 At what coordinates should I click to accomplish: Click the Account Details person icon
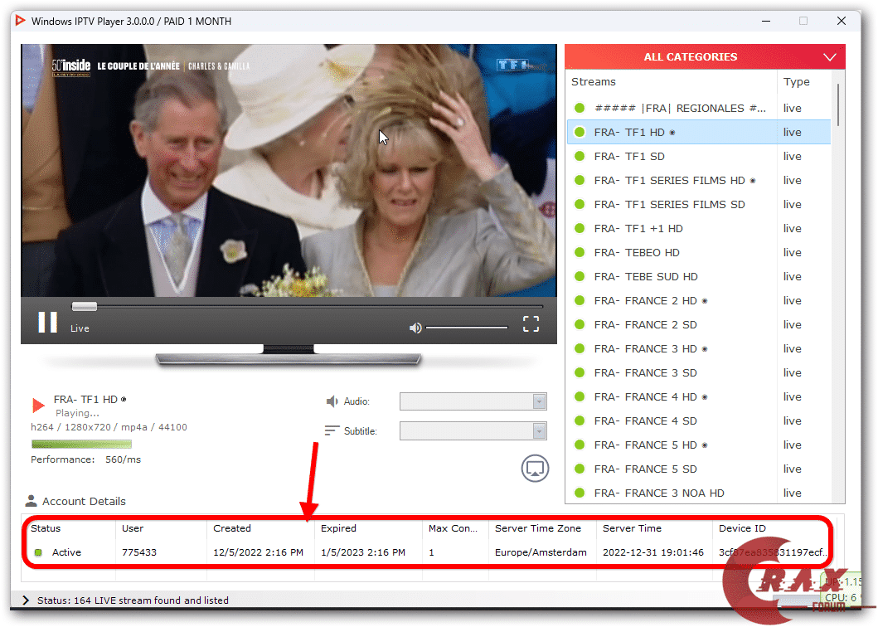[x=32, y=500]
